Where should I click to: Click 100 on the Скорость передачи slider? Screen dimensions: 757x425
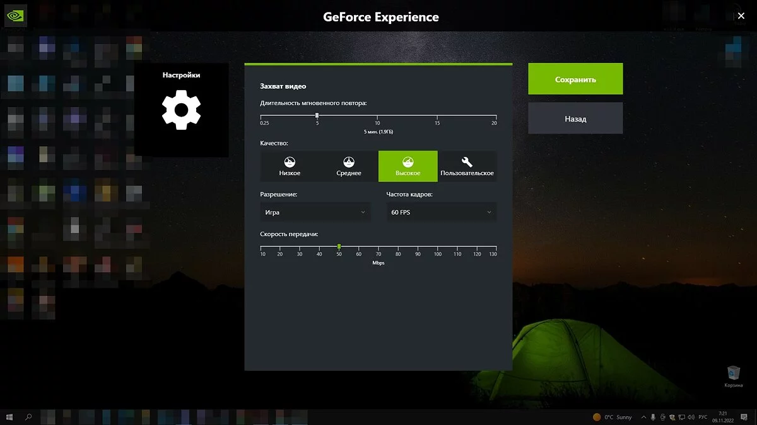437,247
